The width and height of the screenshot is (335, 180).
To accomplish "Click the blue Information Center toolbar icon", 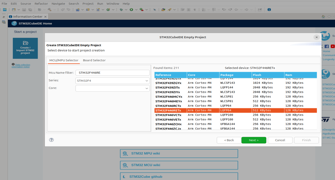I will (269, 10).
